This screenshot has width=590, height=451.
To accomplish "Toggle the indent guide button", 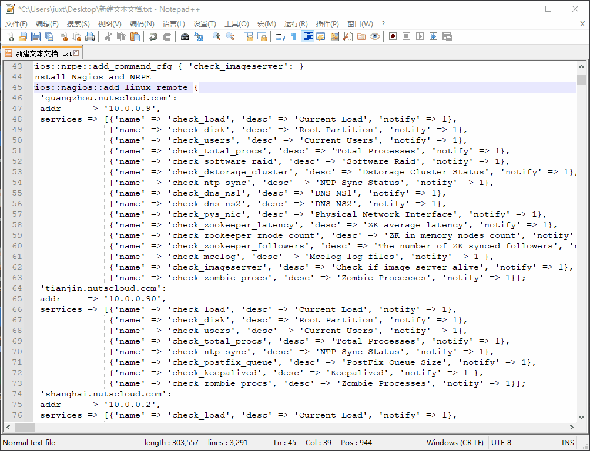I will point(307,36).
